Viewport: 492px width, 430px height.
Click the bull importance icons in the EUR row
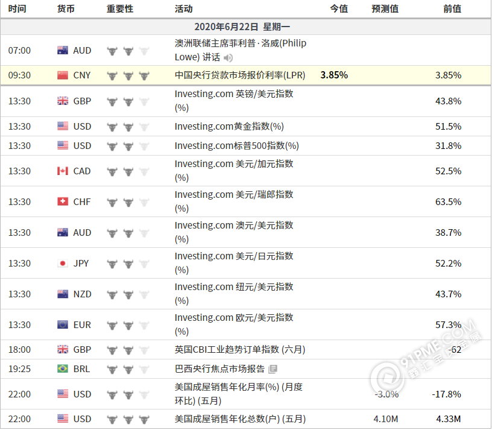coord(128,325)
